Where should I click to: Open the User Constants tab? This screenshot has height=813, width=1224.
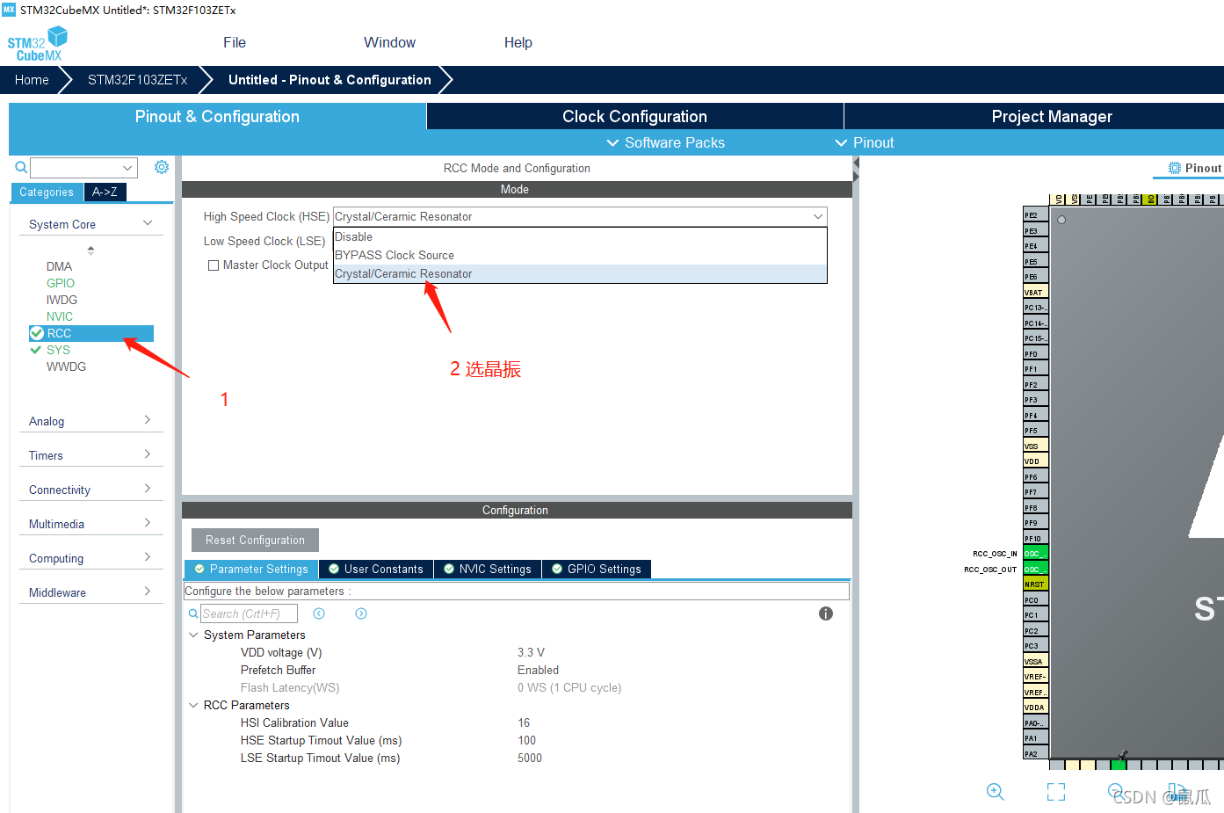coord(376,569)
